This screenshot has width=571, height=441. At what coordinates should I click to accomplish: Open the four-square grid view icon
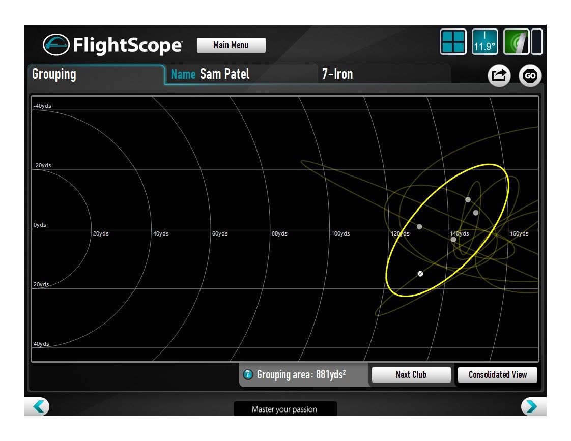[x=452, y=42]
